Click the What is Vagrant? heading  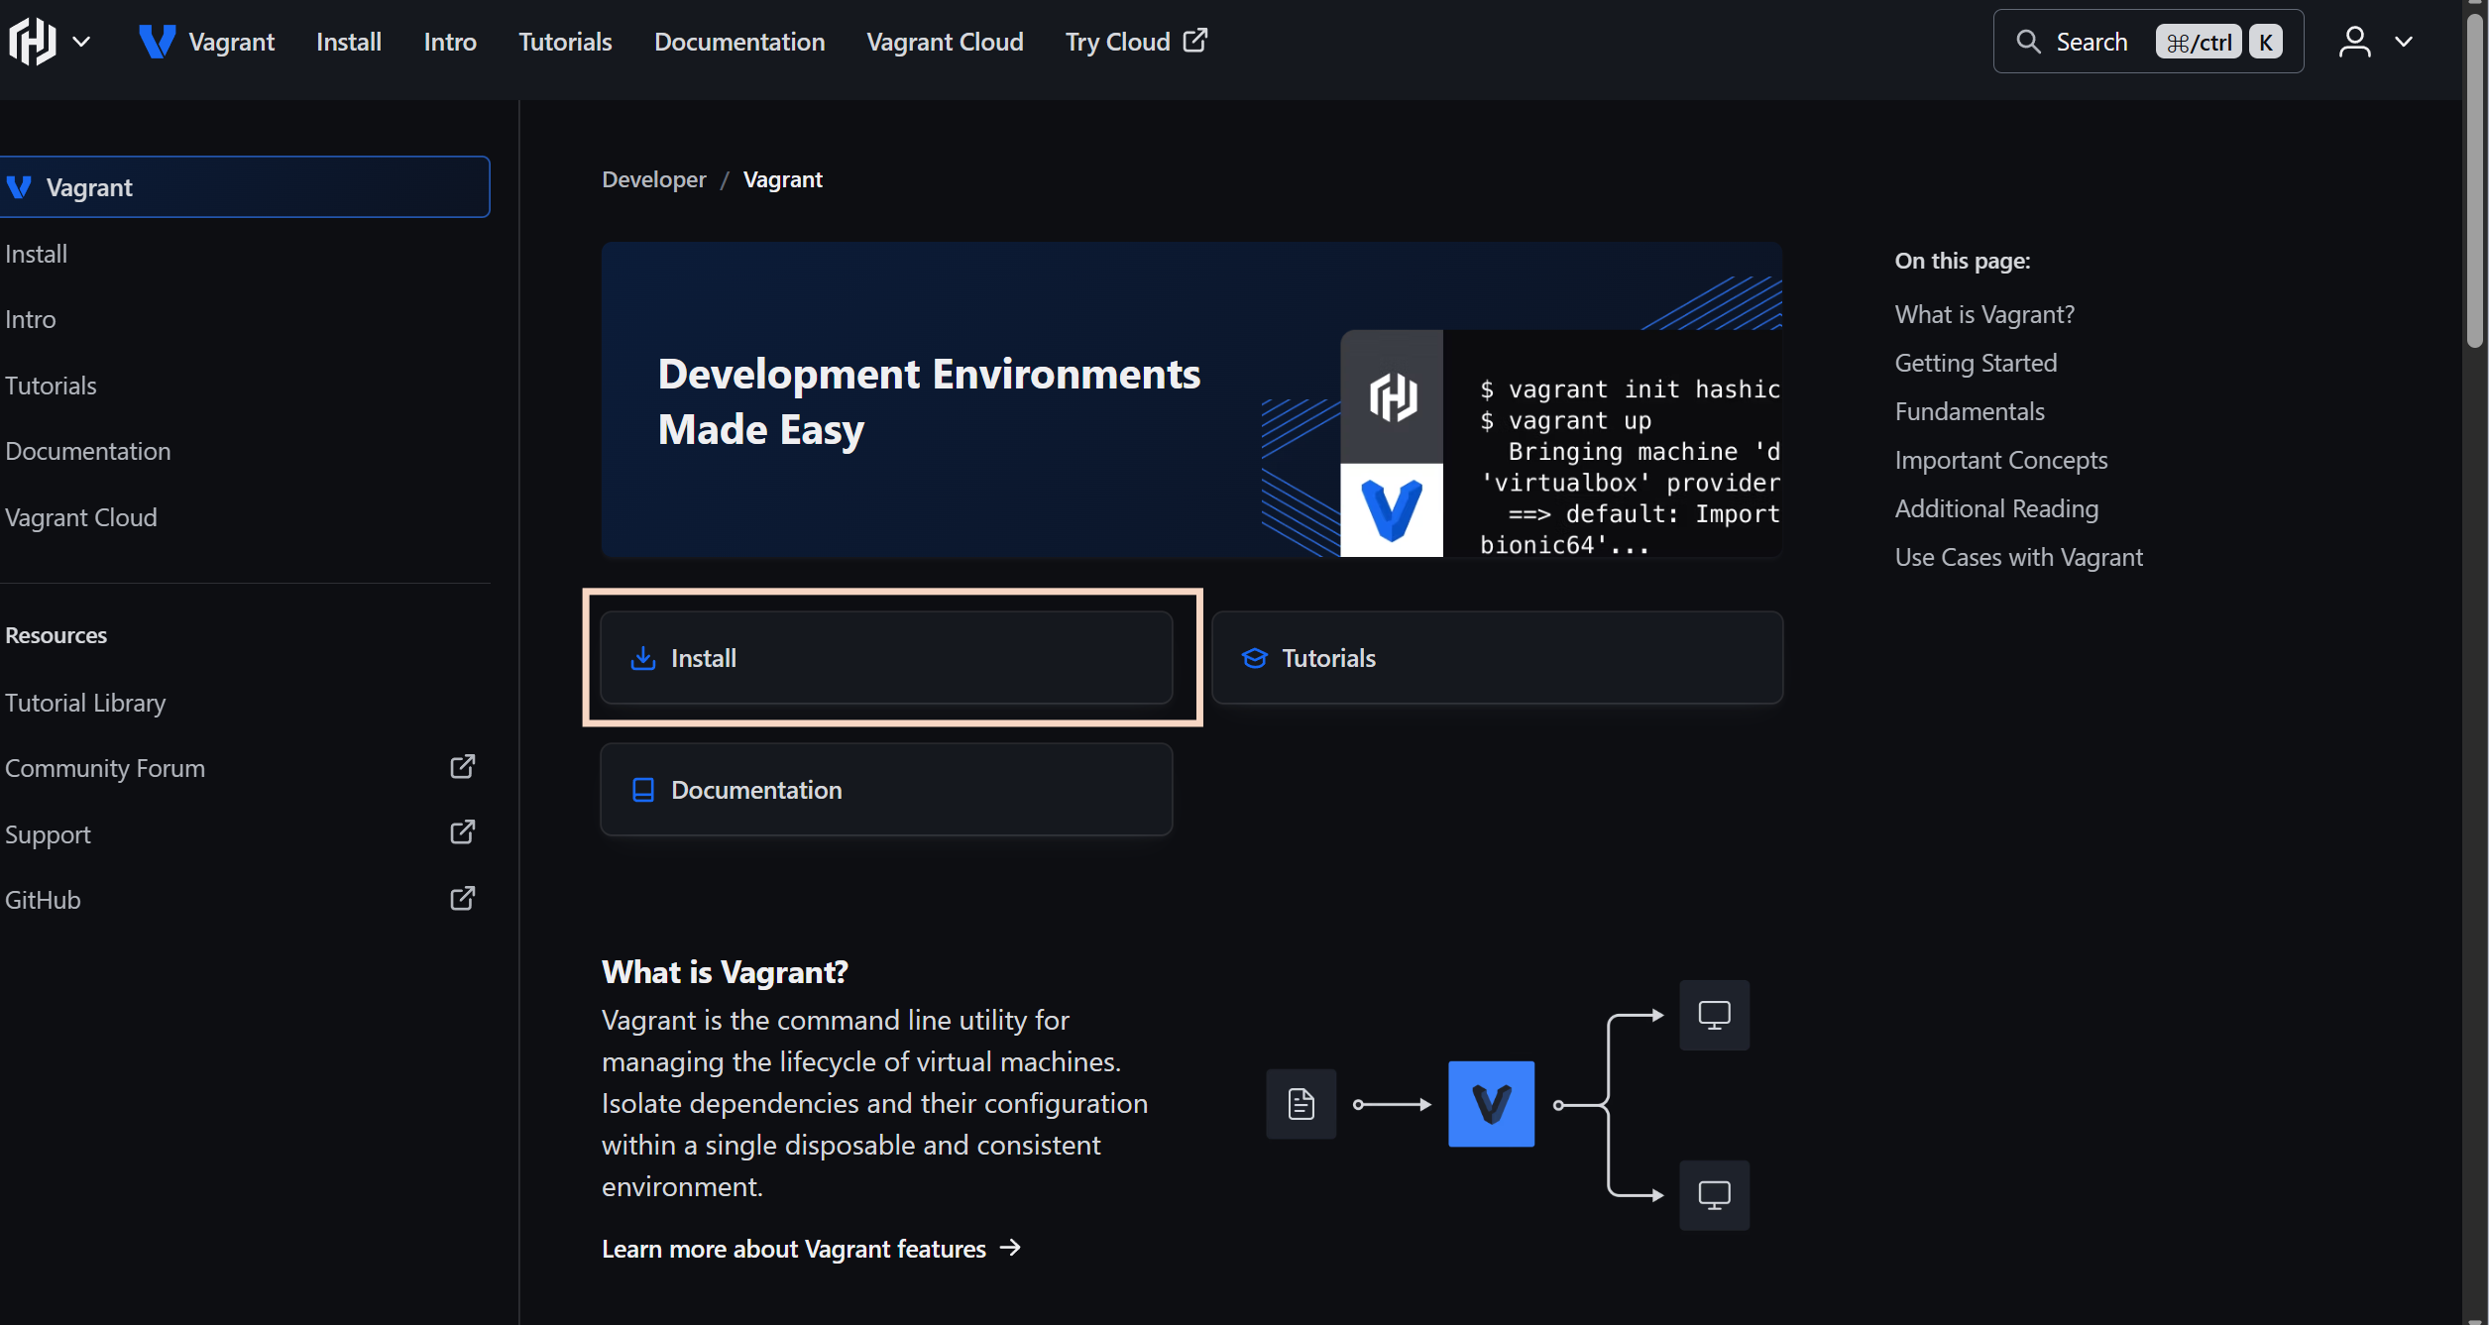(725, 972)
